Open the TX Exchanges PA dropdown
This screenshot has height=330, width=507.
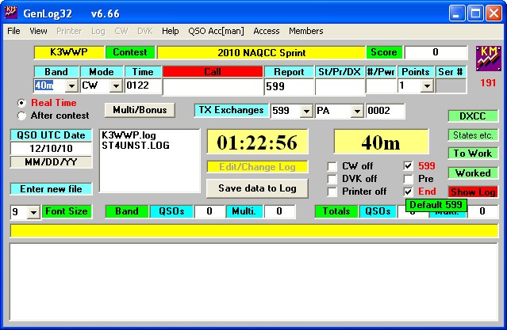(x=357, y=112)
